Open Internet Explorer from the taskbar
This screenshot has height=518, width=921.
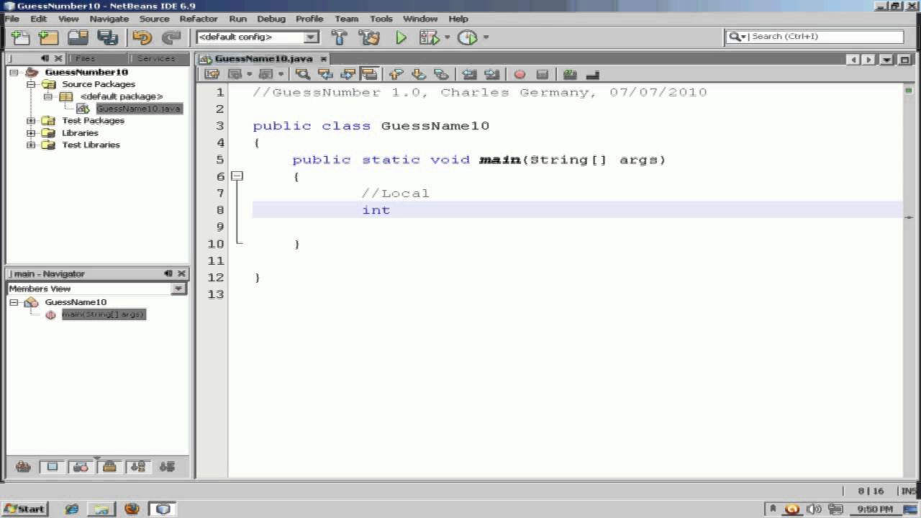pyautogui.click(x=71, y=509)
